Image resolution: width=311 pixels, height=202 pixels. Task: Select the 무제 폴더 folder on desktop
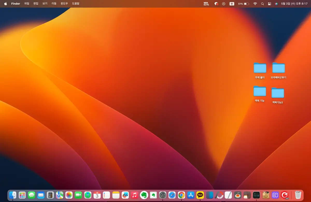(260, 71)
